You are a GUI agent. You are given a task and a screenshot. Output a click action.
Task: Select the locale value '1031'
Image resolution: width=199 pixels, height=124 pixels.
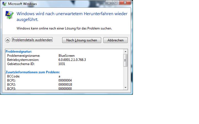click(62, 64)
